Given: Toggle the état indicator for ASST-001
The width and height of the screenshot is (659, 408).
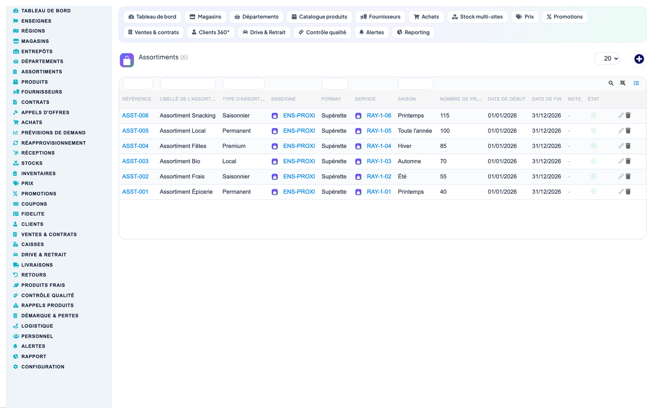Looking at the screenshot, I should pyautogui.click(x=593, y=192).
